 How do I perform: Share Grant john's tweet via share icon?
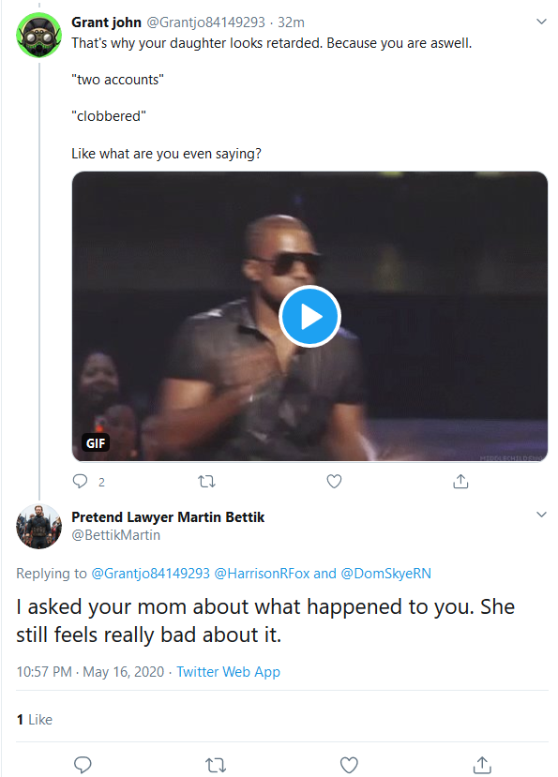[x=460, y=481]
